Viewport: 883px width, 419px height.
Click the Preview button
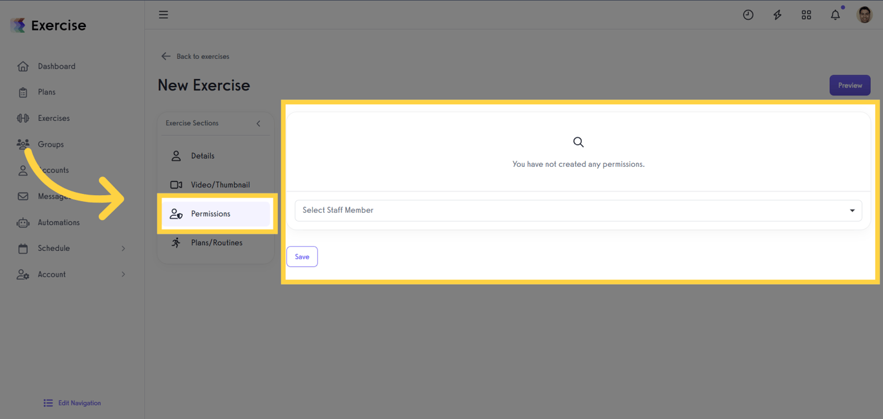tap(850, 85)
